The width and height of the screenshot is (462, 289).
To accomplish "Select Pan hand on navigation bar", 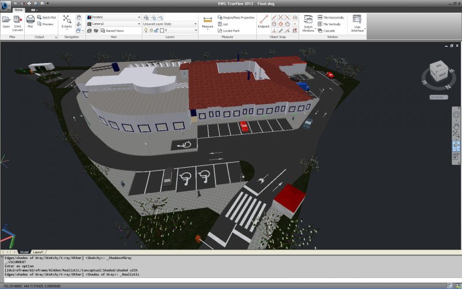I will pyautogui.click(x=456, y=126).
